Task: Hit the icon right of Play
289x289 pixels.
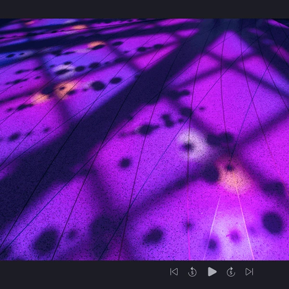Action: pos(231,272)
